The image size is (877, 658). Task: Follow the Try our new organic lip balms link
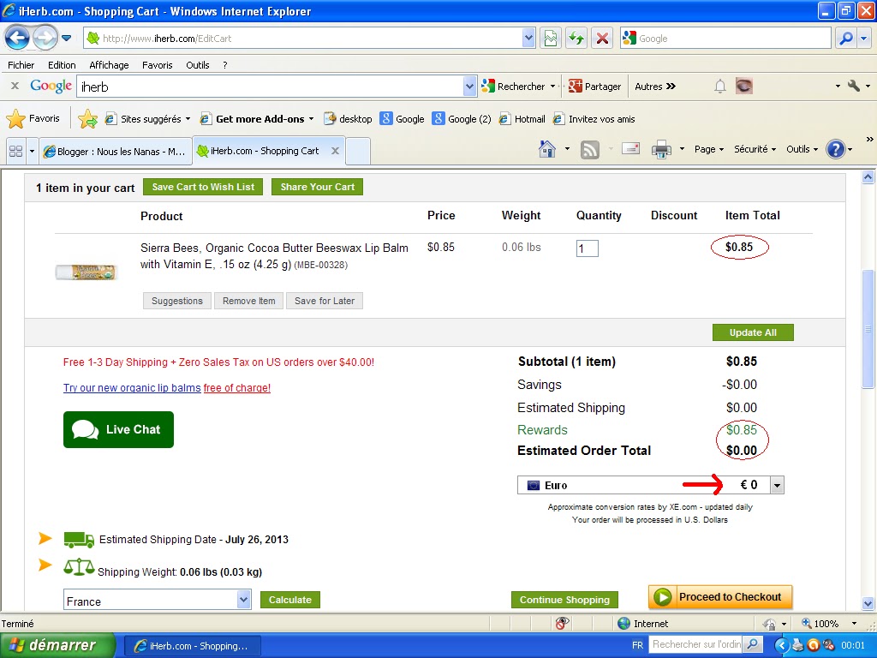coord(132,388)
